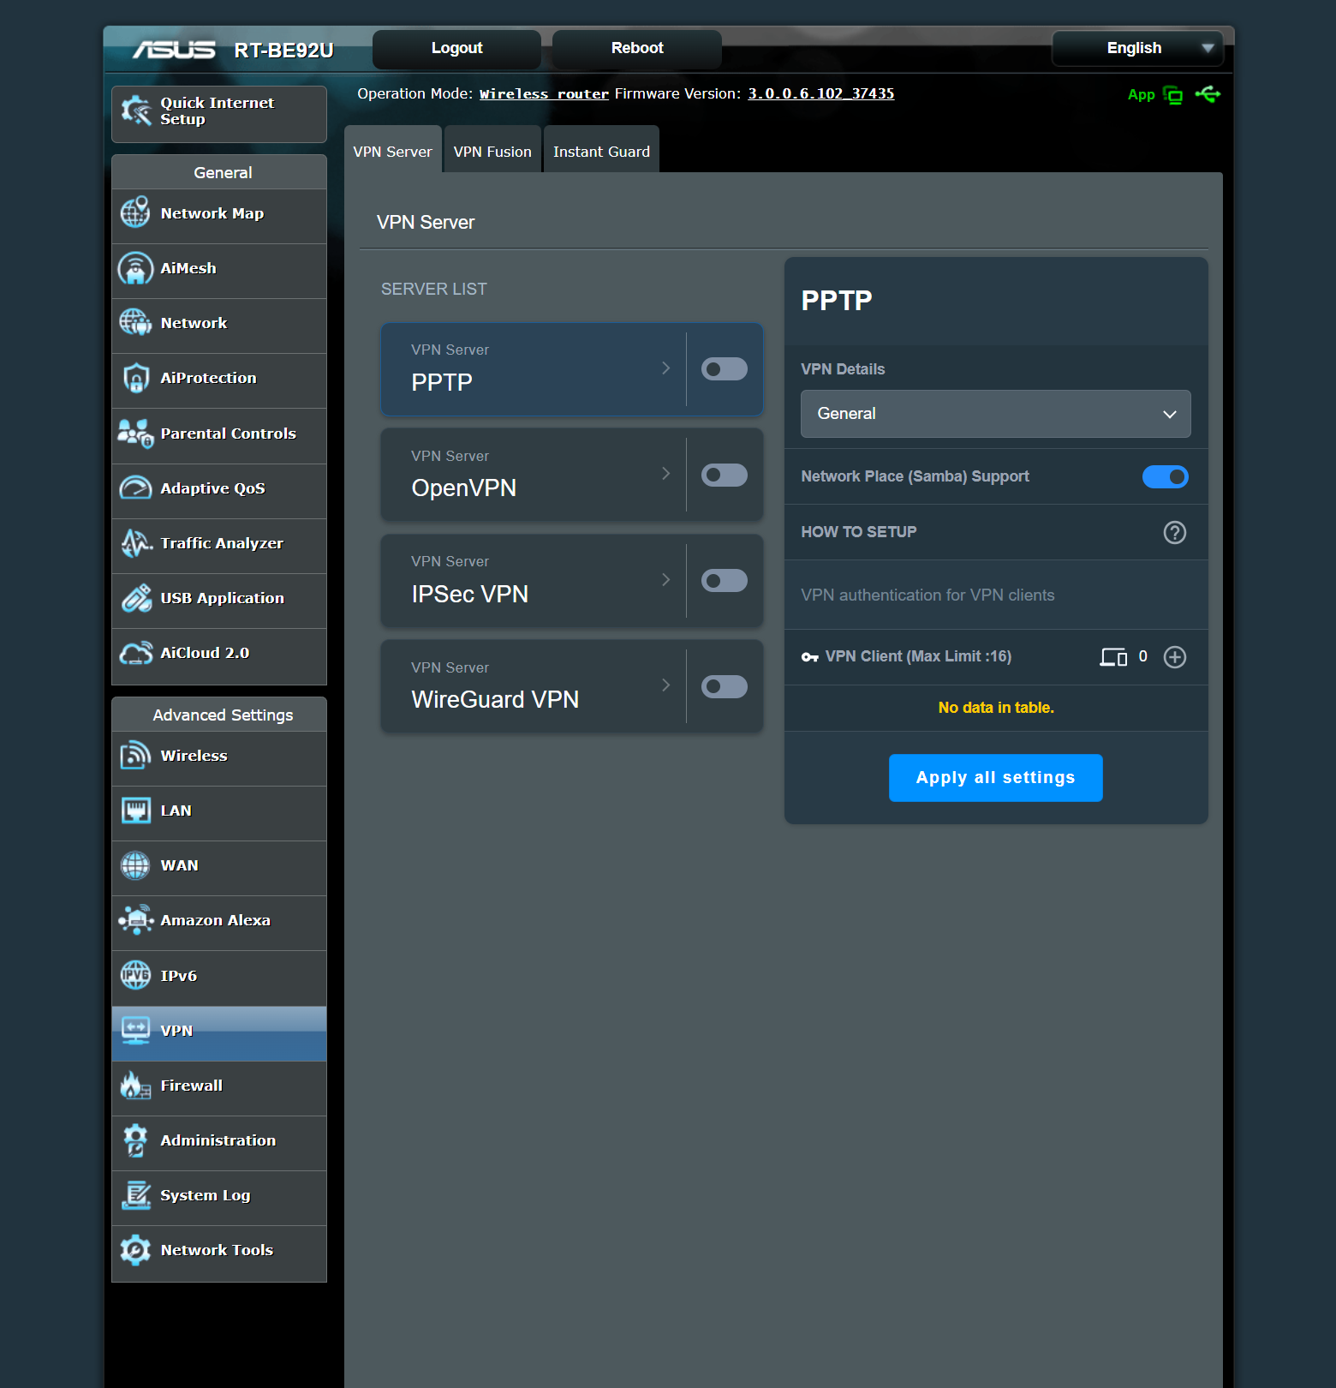The width and height of the screenshot is (1336, 1388).
Task: Click the App link text
Action: click(x=1141, y=95)
